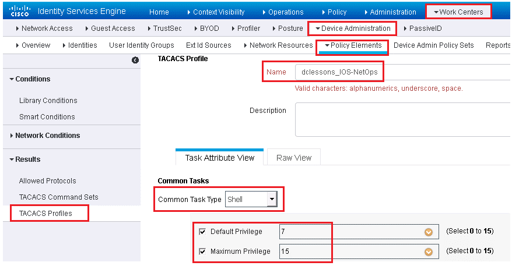
Task: Toggle the Default Privilege checkbox
Action: (202, 232)
